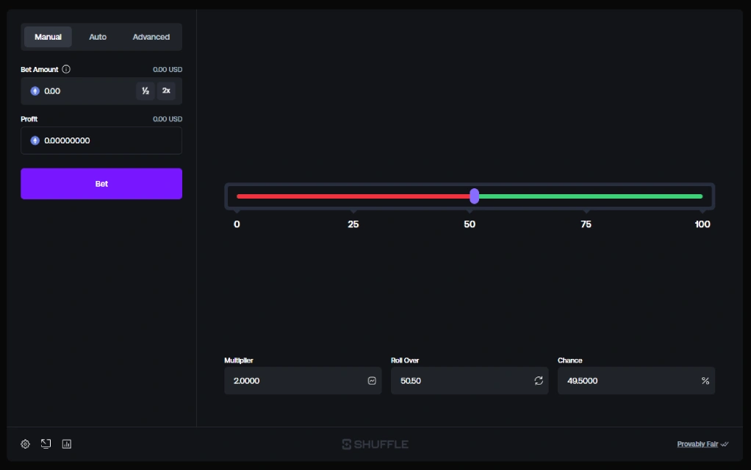The height and width of the screenshot is (470, 751).
Task: Click the 25 mark label under slider
Action: click(x=353, y=224)
